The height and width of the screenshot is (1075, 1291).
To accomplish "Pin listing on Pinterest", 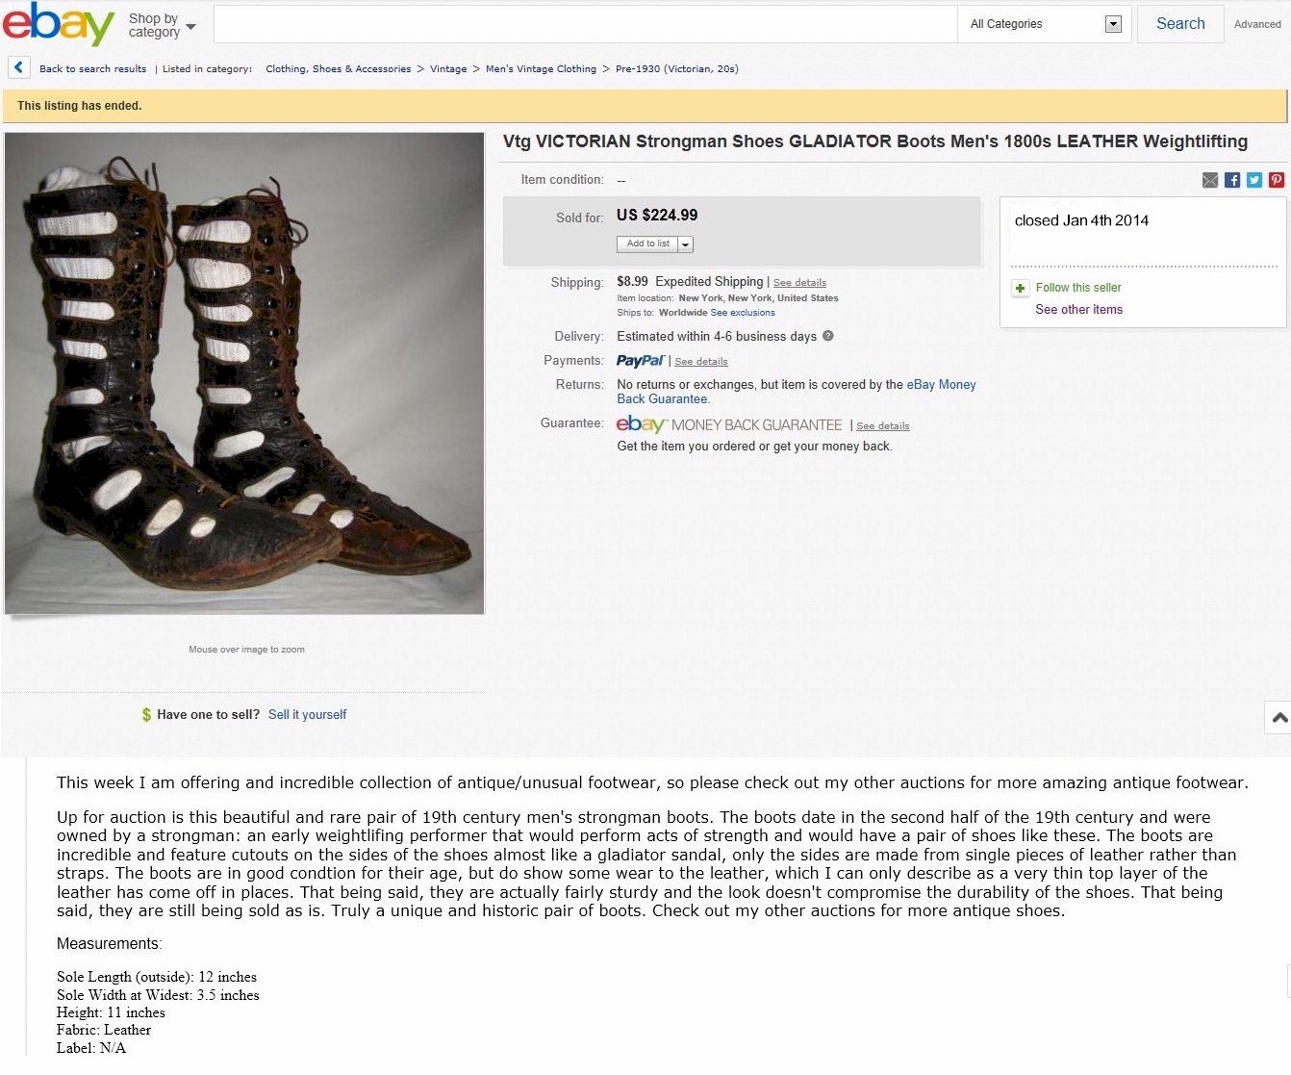I will (x=1277, y=180).
